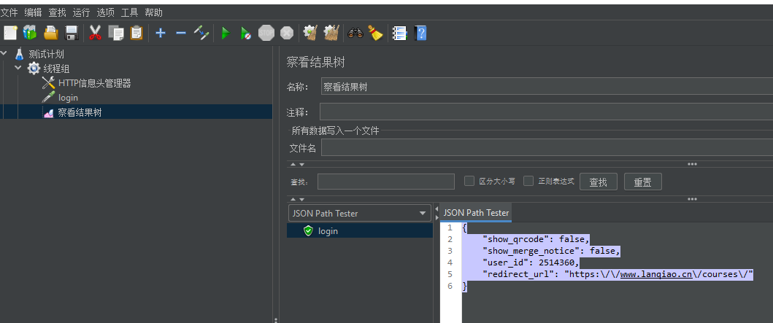The height and width of the screenshot is (323, 773).
Task: Click the 注释 input field
Action: (x=546, y=112)
